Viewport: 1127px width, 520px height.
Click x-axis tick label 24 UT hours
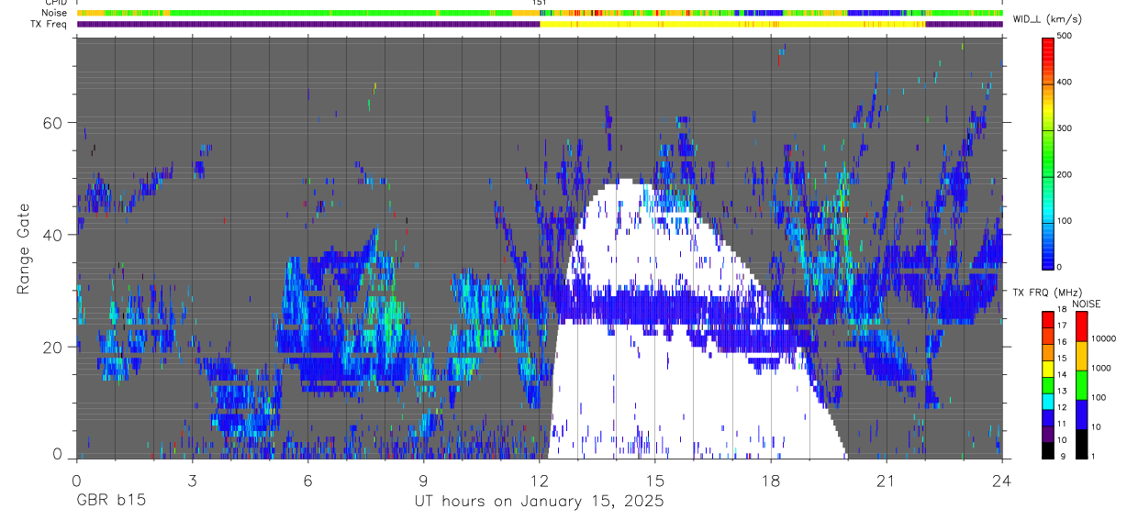pyautogui.click(x=1002, y=481)
